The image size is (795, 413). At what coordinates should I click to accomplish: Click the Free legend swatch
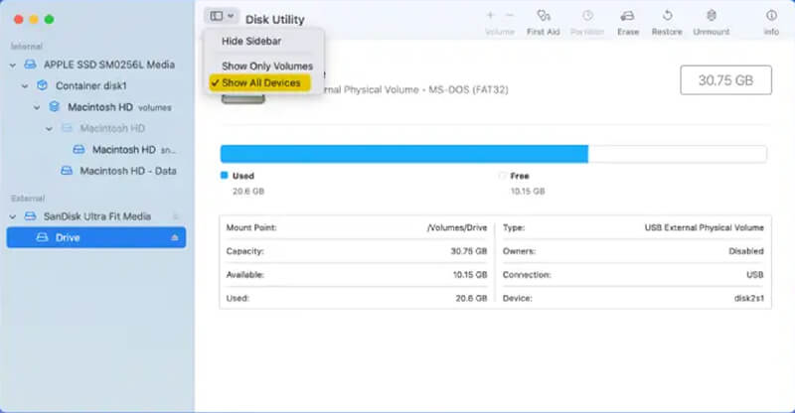pos(502,176)
